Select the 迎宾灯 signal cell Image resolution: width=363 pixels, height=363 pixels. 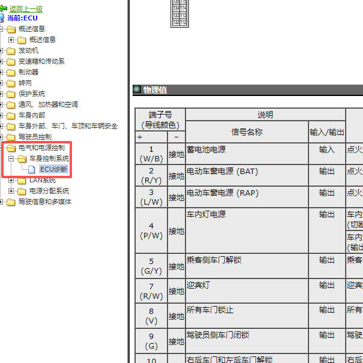pos(247,291)
